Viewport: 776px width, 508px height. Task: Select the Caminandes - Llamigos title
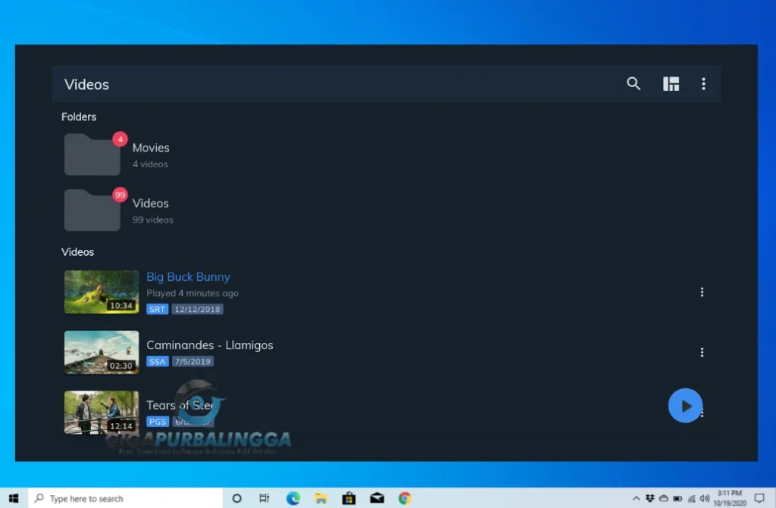tap(210, 344)
